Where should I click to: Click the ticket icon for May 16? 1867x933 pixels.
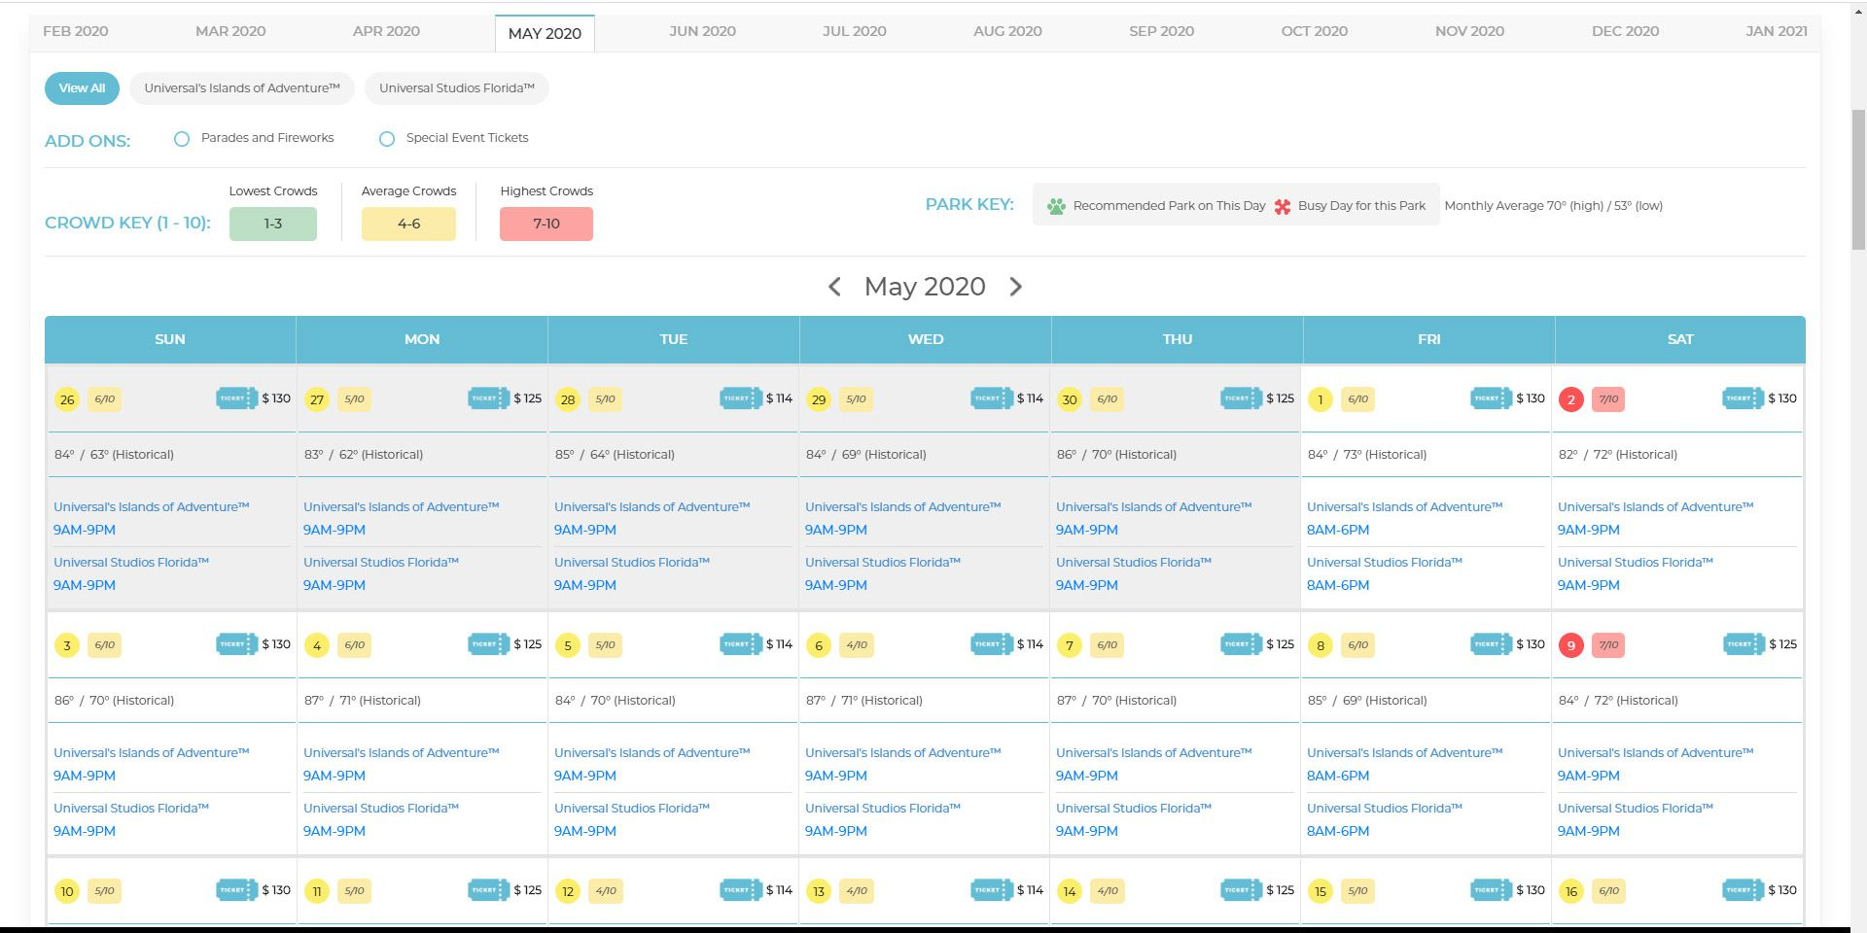1743,890
